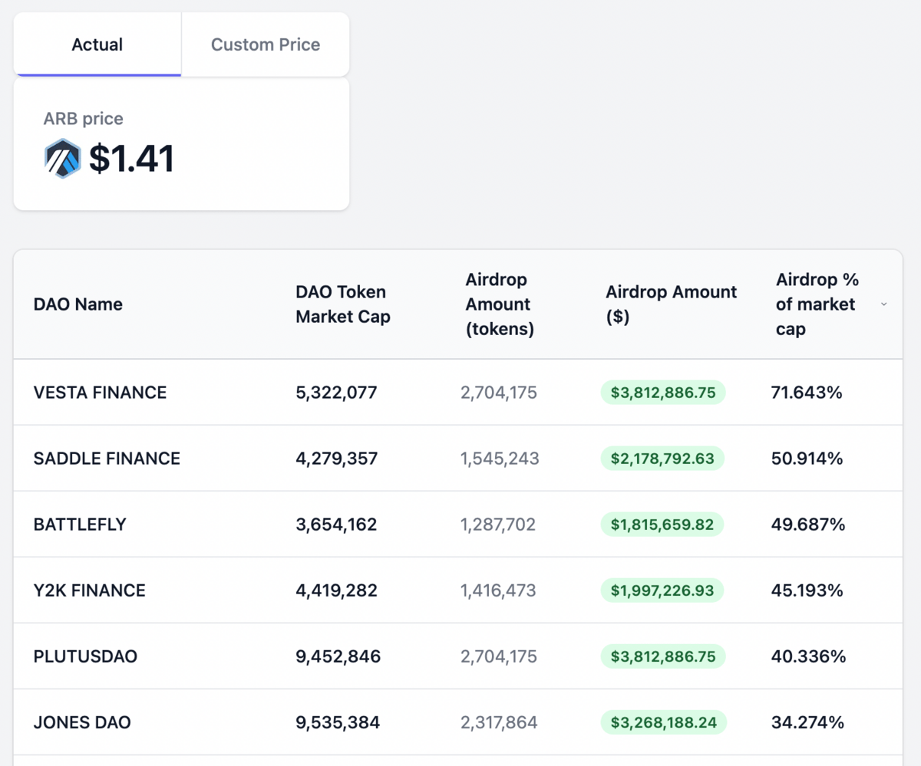Viewport: 921px width, 766px height.
Task: Click the Arbitrum ARB logo icon
Action: 62,159
